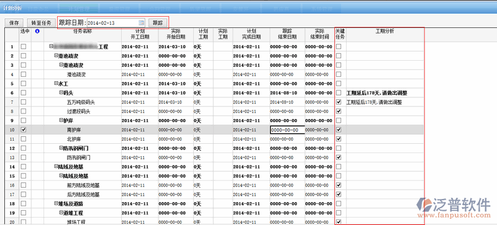Screen dimensions: 497x225
Task: Uncheck the selected checkbox for 南护岸 row
Action: click(x=24, y=130)
